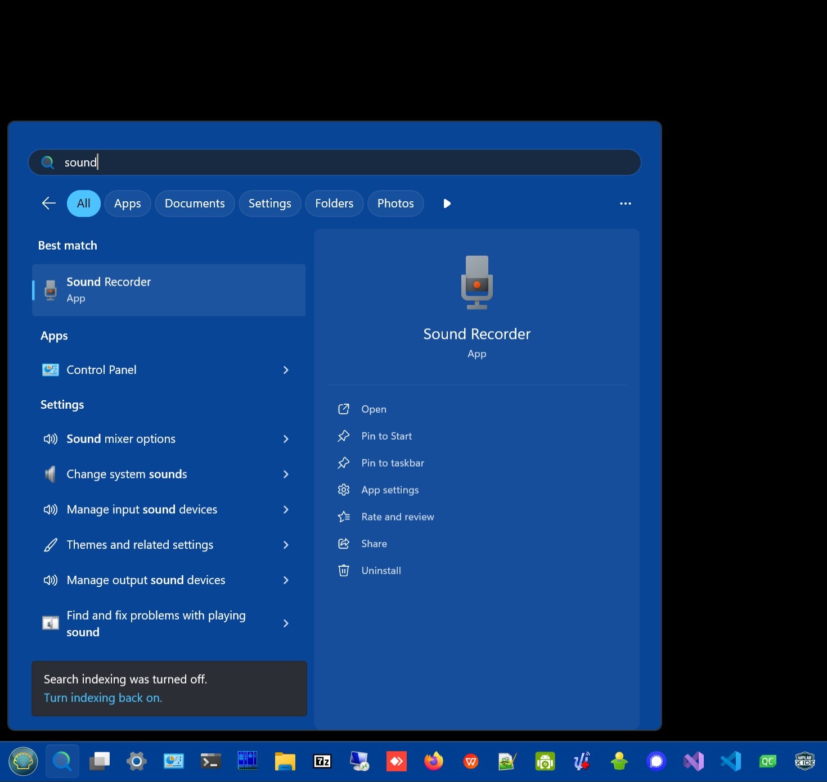Launch 7-Zip from the taskbar
The height and width of the screenshot is (782, 827).
[322, 762]
